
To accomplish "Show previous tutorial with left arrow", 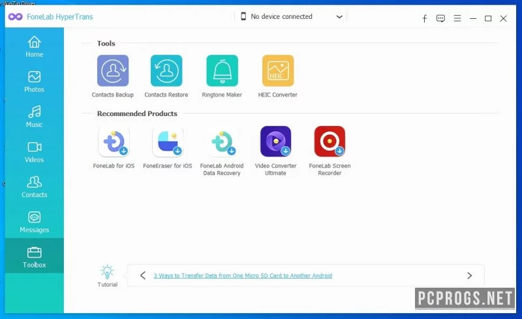I will (x=143, y=275).
